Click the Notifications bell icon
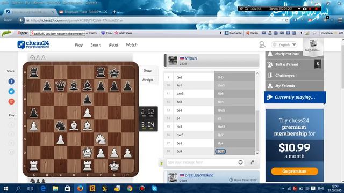The image size is (344, 193). 270,54
